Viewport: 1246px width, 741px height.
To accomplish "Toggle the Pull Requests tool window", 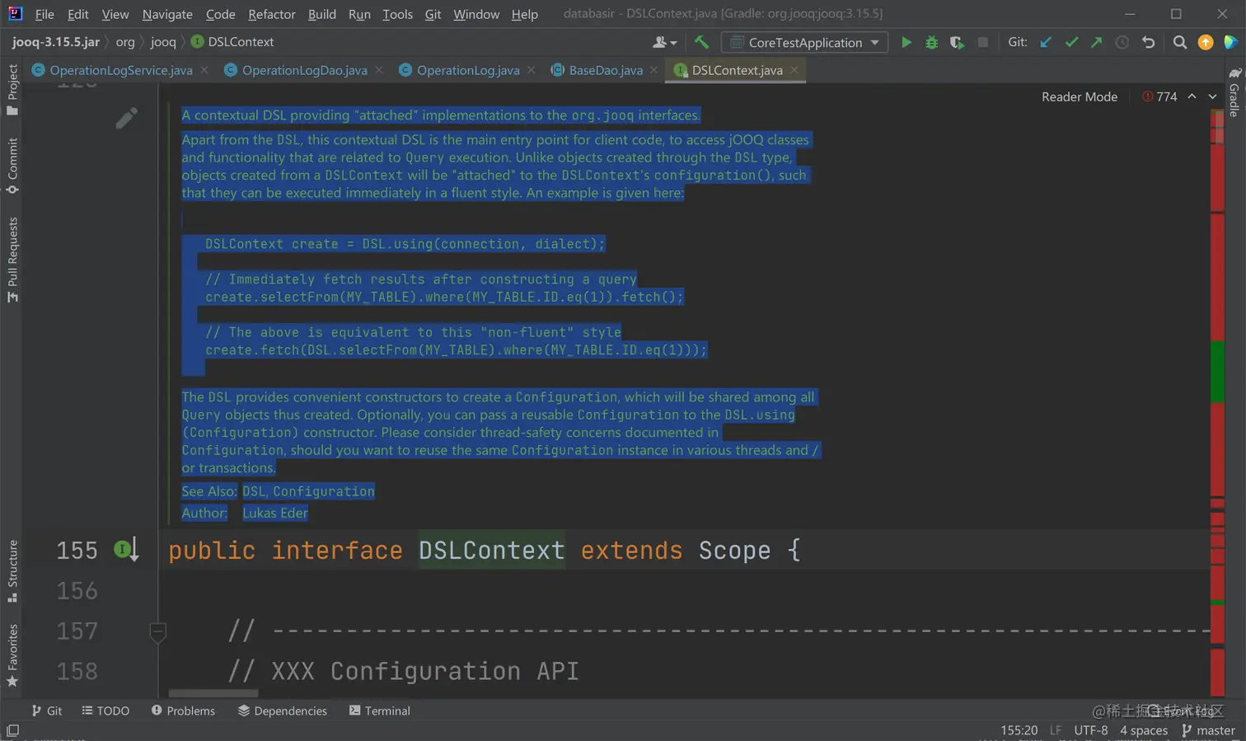I will (x=12, y=260).
